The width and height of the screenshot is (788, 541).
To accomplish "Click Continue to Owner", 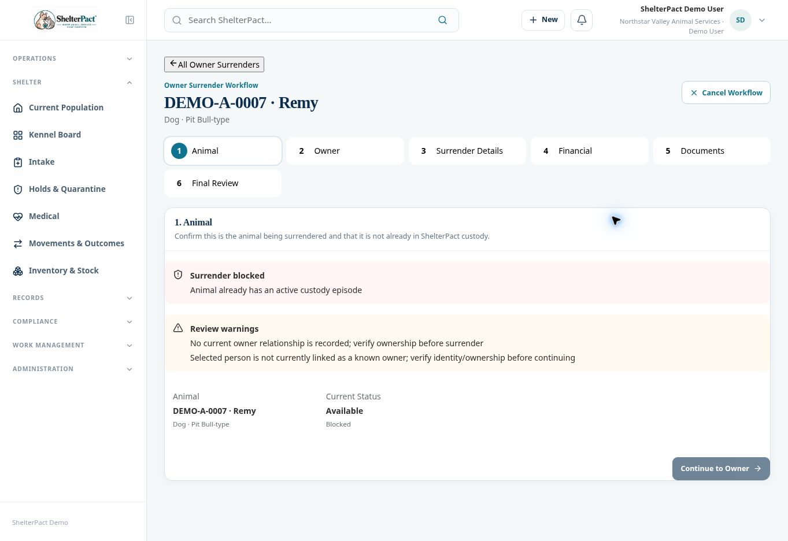I will point(721,469).
